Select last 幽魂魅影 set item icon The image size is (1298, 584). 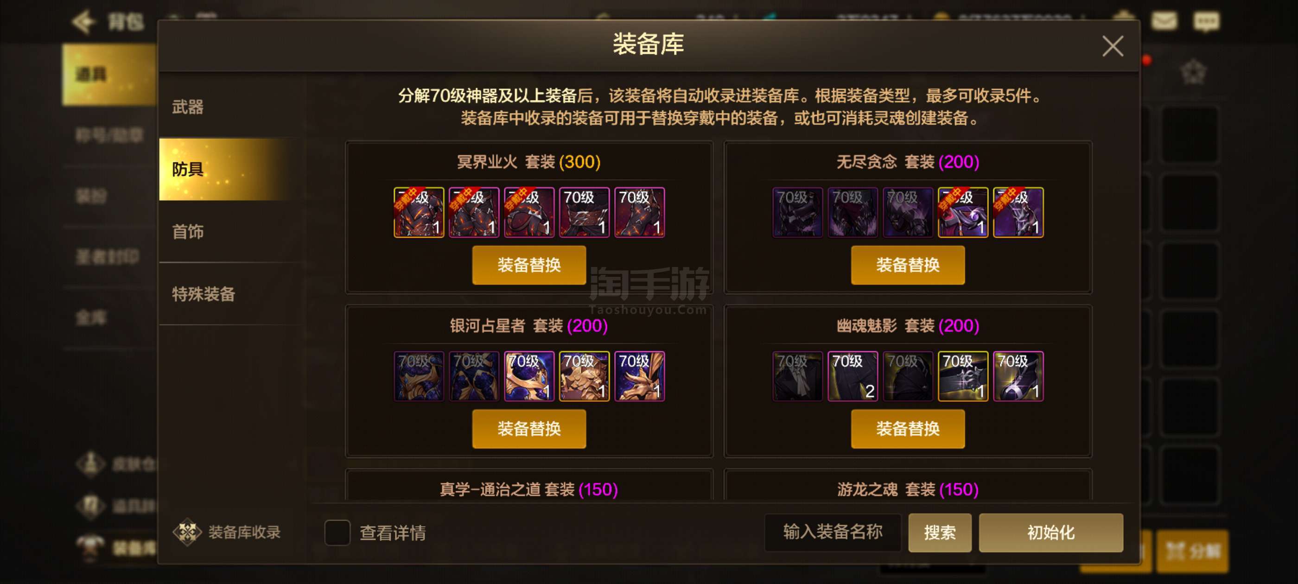[1018, 376]
